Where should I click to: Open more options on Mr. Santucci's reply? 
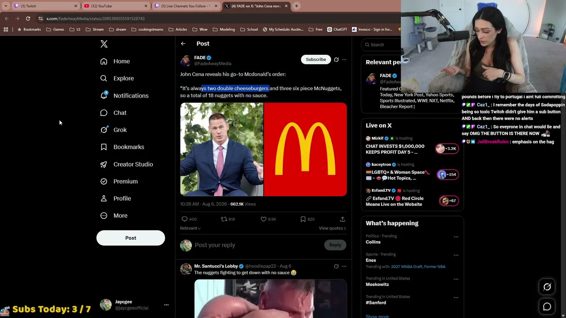[344, 266]
